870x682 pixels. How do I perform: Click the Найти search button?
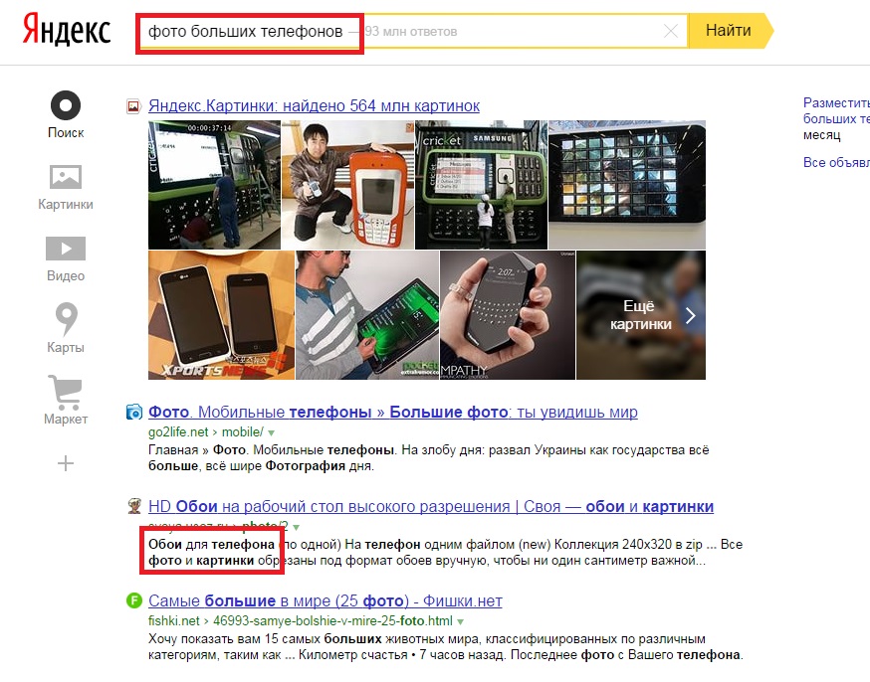pyautogui.click(x=731, y=31)
